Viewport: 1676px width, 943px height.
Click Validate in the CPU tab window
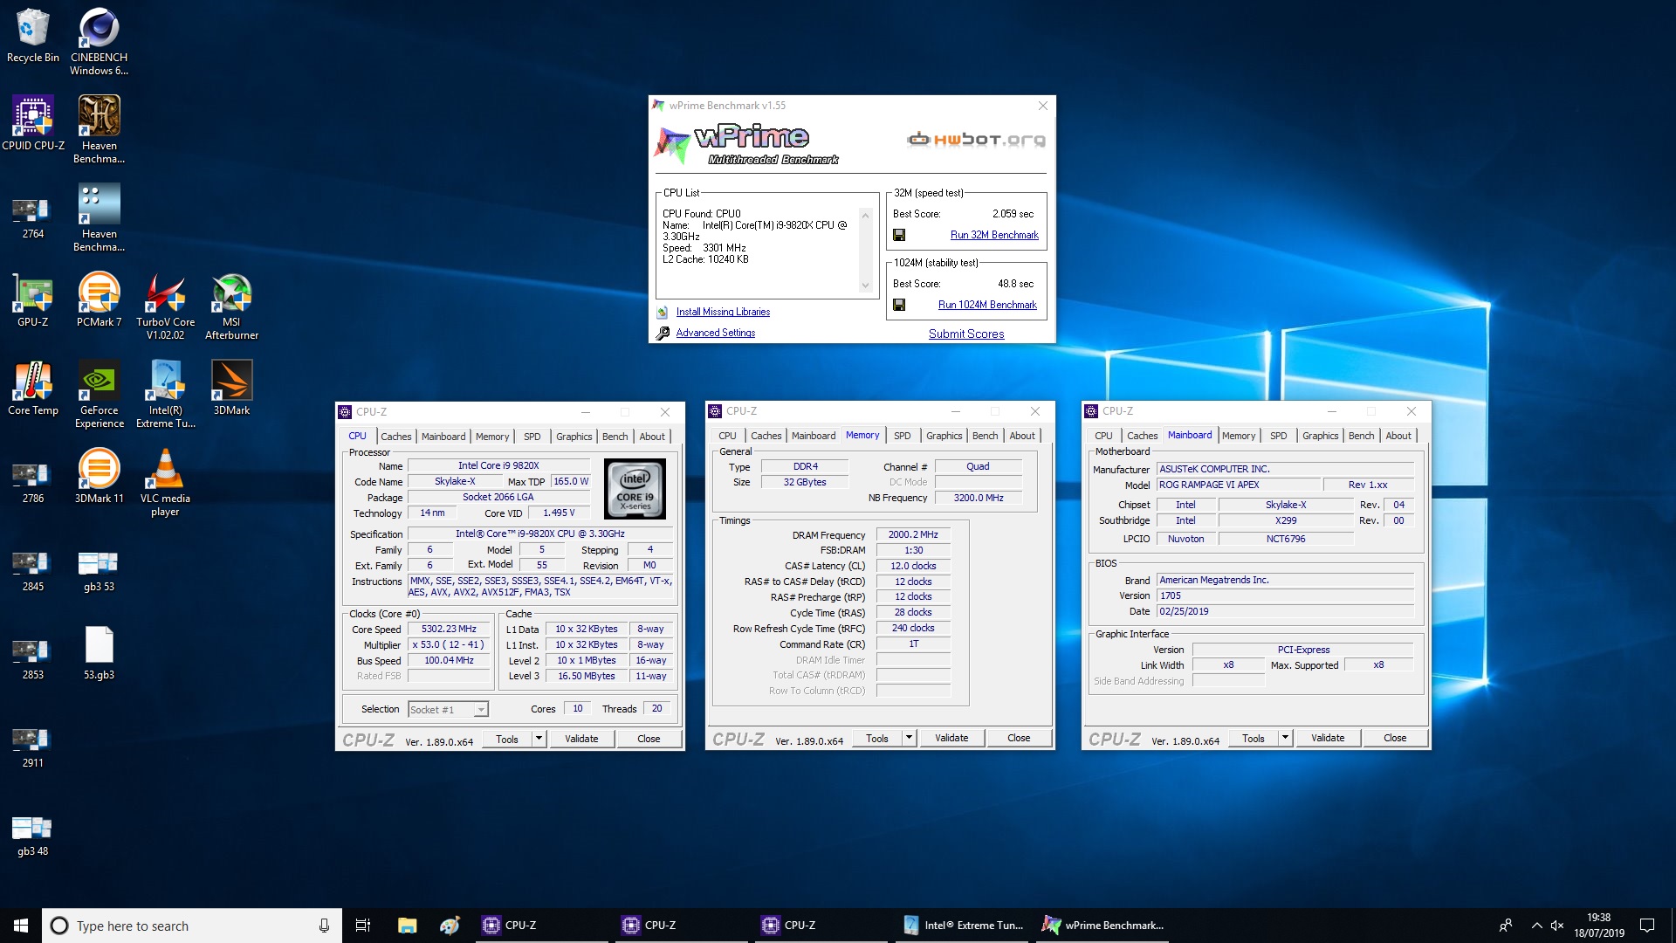click(581, 739)
